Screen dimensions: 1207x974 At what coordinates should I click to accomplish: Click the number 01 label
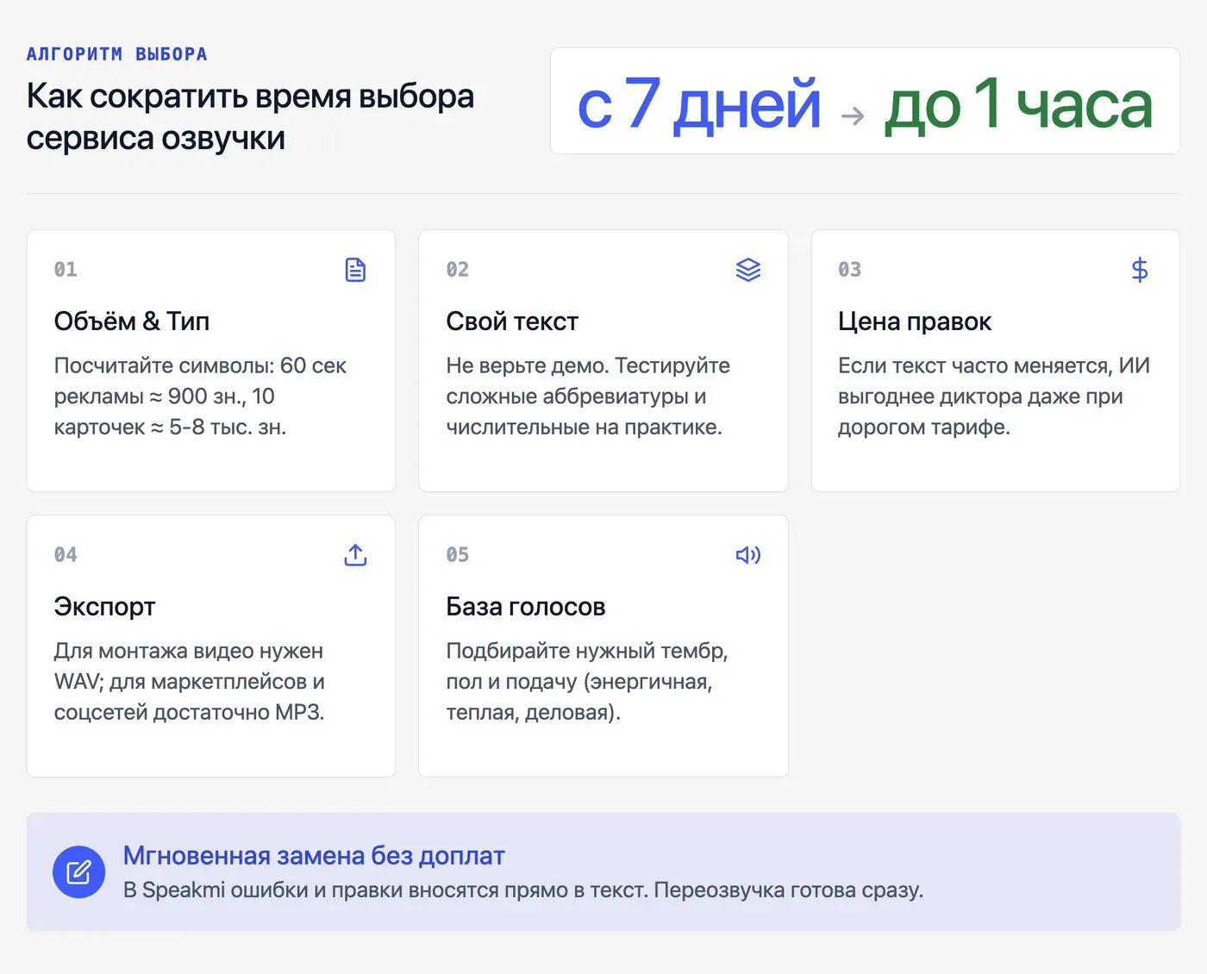pyautogui.click(x=66, y=270)
